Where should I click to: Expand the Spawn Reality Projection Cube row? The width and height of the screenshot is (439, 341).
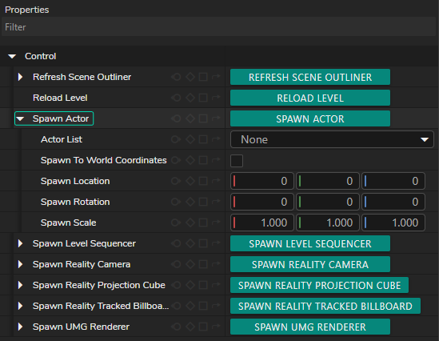[x=20, y=285]
